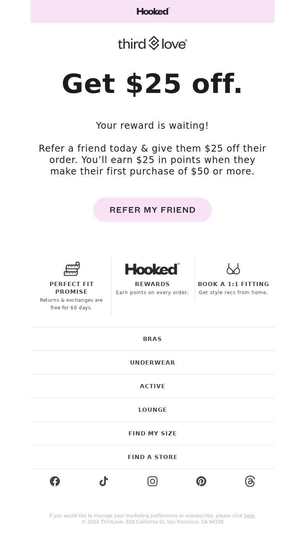Open the Lounge category link
305x544 pixels.
152,410
